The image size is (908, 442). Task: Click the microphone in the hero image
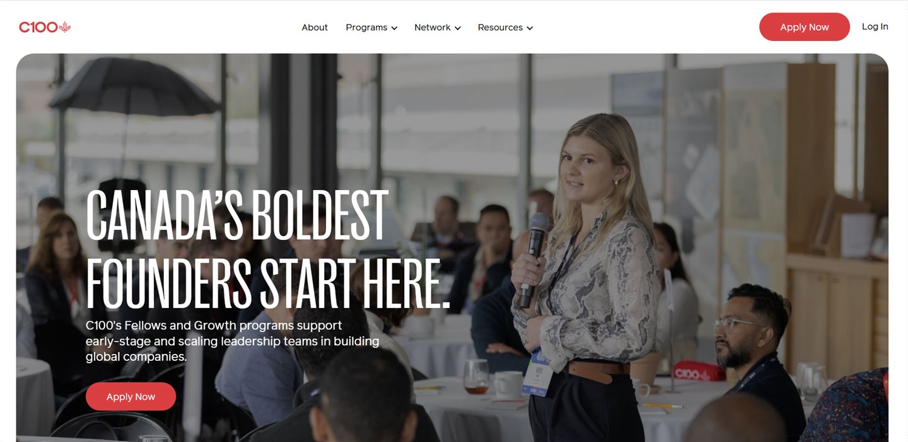[x=533, y=258]
